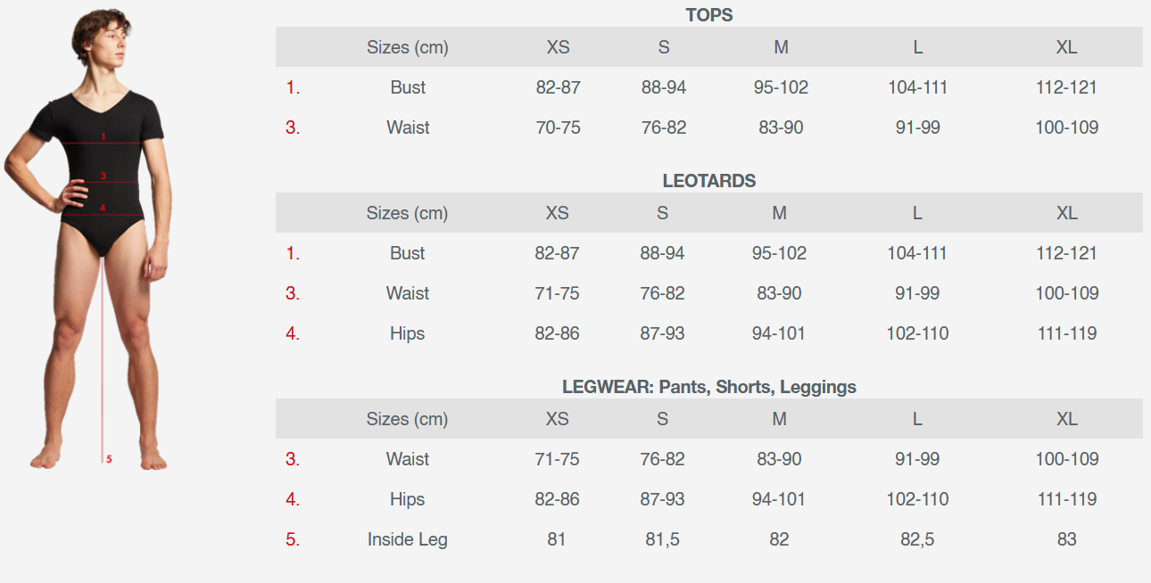Click XL column header in Legwear table
This screenshot has width=1151, height=583.
tap(1066, 419)
